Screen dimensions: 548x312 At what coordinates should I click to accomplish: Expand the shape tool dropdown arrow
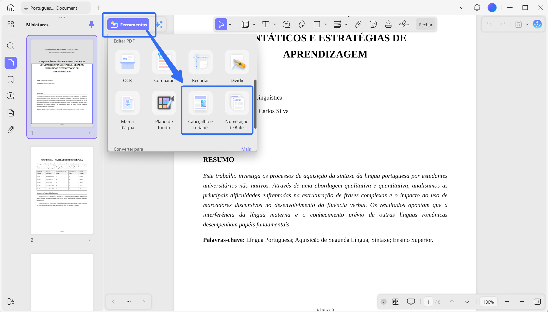[326, 25]
